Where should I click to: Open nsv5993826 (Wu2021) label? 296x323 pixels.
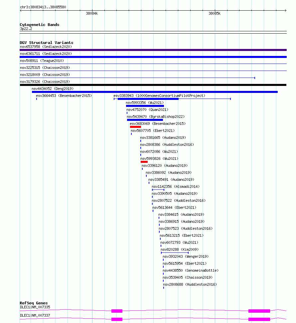pos(159,159)
